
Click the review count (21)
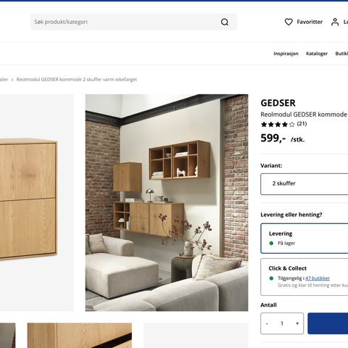point(302,124)
